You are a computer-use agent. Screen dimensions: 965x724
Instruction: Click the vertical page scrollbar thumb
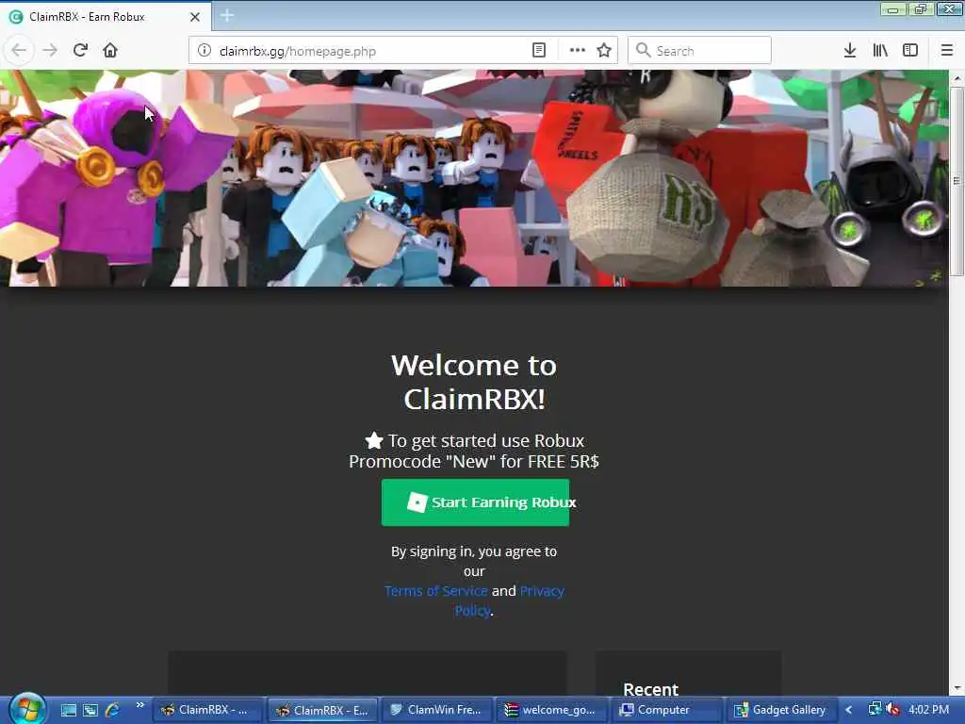[x=957, y=181]
